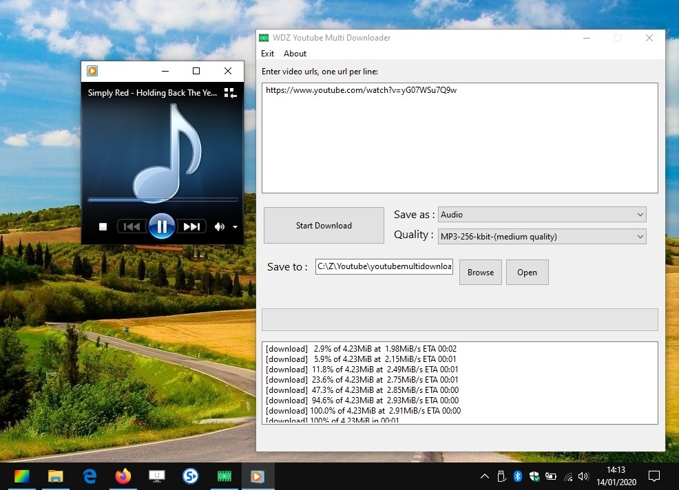
Task: Click Windows Media Player title bar icon
Action: (x=92, y=71)
